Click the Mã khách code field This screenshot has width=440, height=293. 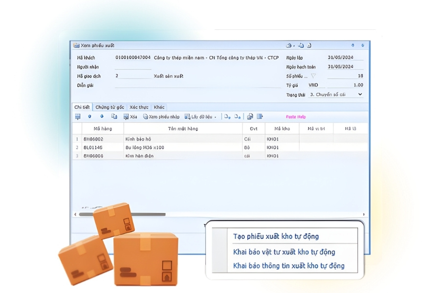pyautogui.click(x=133, y=58)
